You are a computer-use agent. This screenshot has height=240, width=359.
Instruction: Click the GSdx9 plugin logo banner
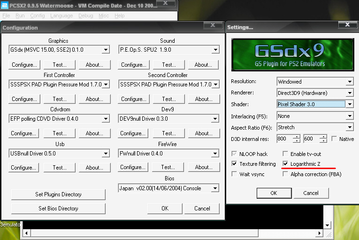[293, 55]
